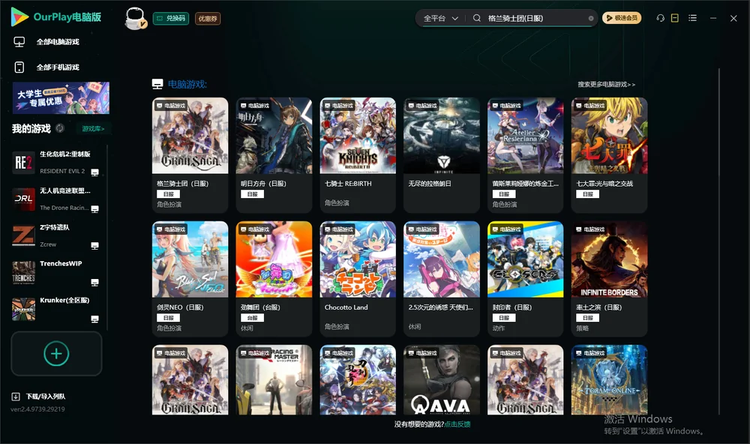The height and width of the screenshot is (444, 750).
Task: Select TrenchesWIP in my games list
Action: 56,272
